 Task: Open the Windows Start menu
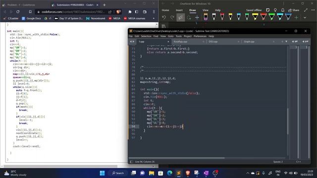[x=103, y=173]
